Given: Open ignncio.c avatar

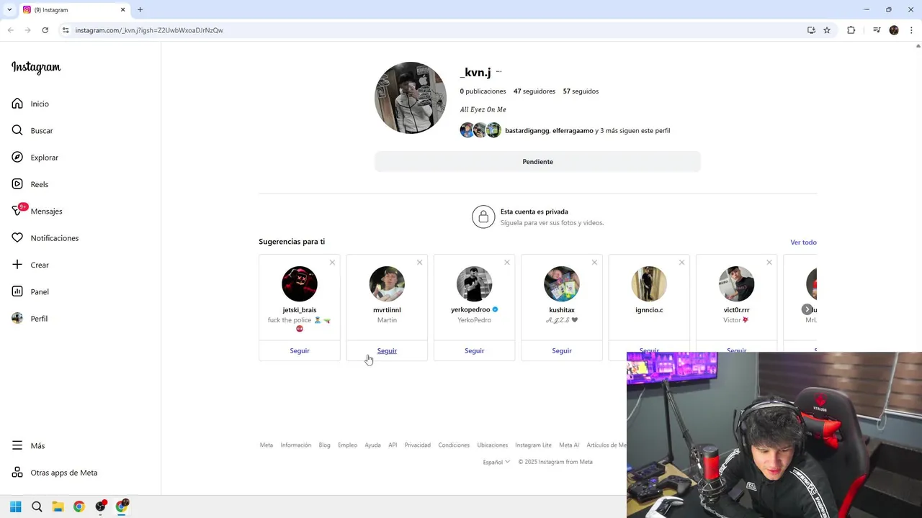Looking at the screenshot, I should click(649, 284).
